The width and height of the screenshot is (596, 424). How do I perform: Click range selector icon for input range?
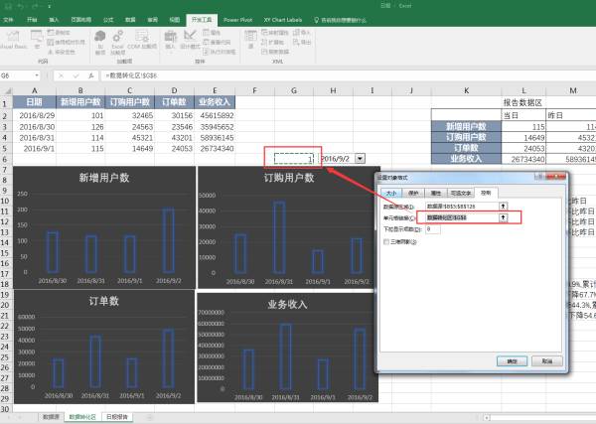pos(504,206)
